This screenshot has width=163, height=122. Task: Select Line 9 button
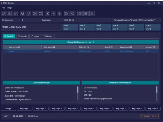click(x=103, y=29)
